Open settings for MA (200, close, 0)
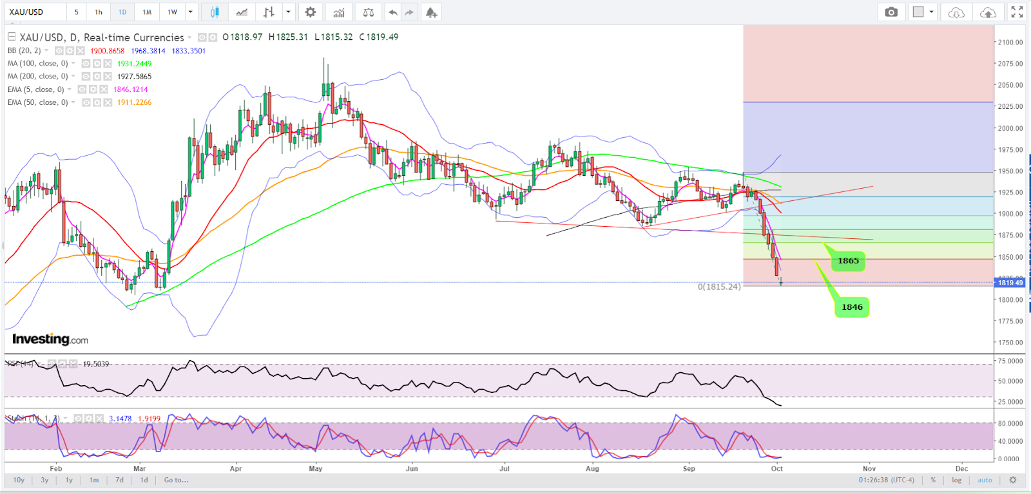 97,77
